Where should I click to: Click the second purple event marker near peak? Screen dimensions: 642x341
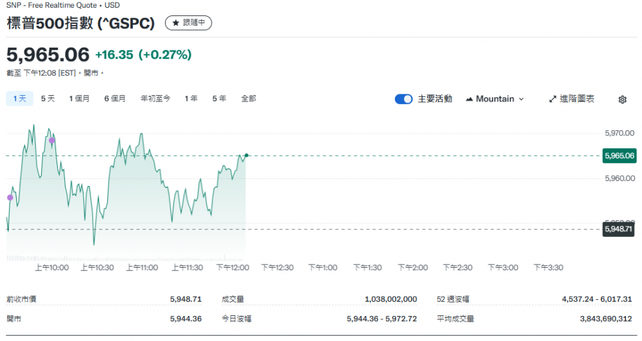pos(52,140)
